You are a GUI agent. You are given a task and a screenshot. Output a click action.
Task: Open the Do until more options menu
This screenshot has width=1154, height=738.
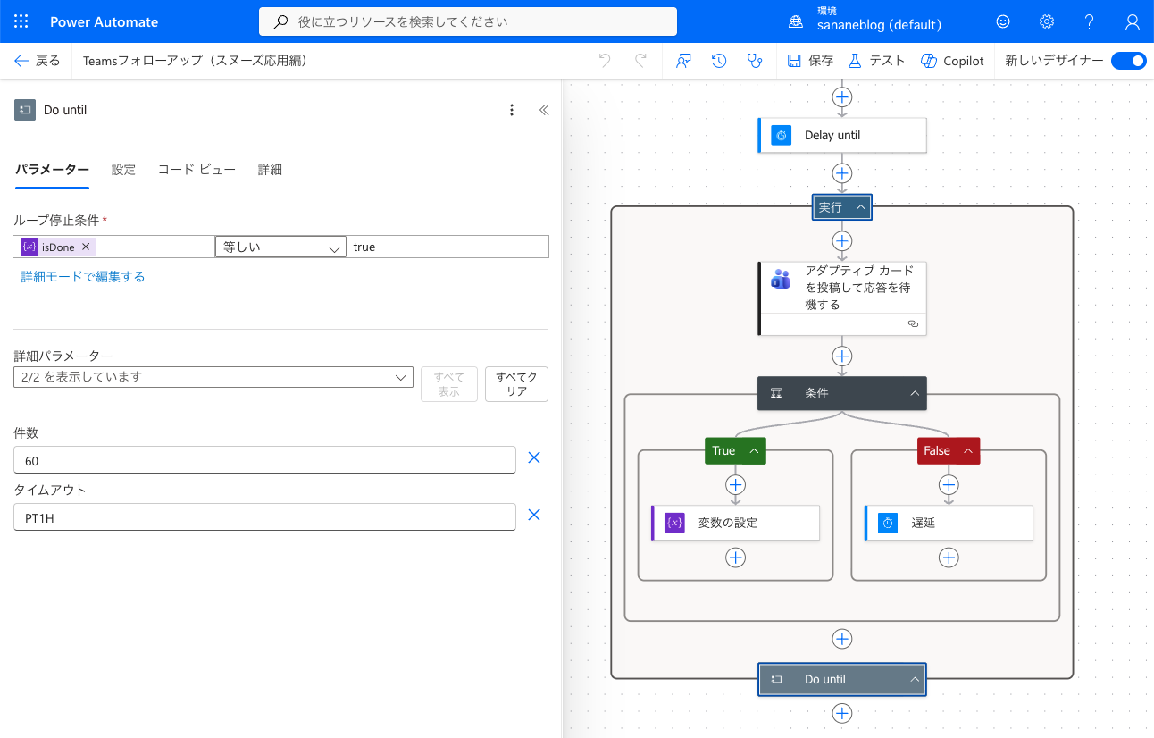tap(512, 110)
